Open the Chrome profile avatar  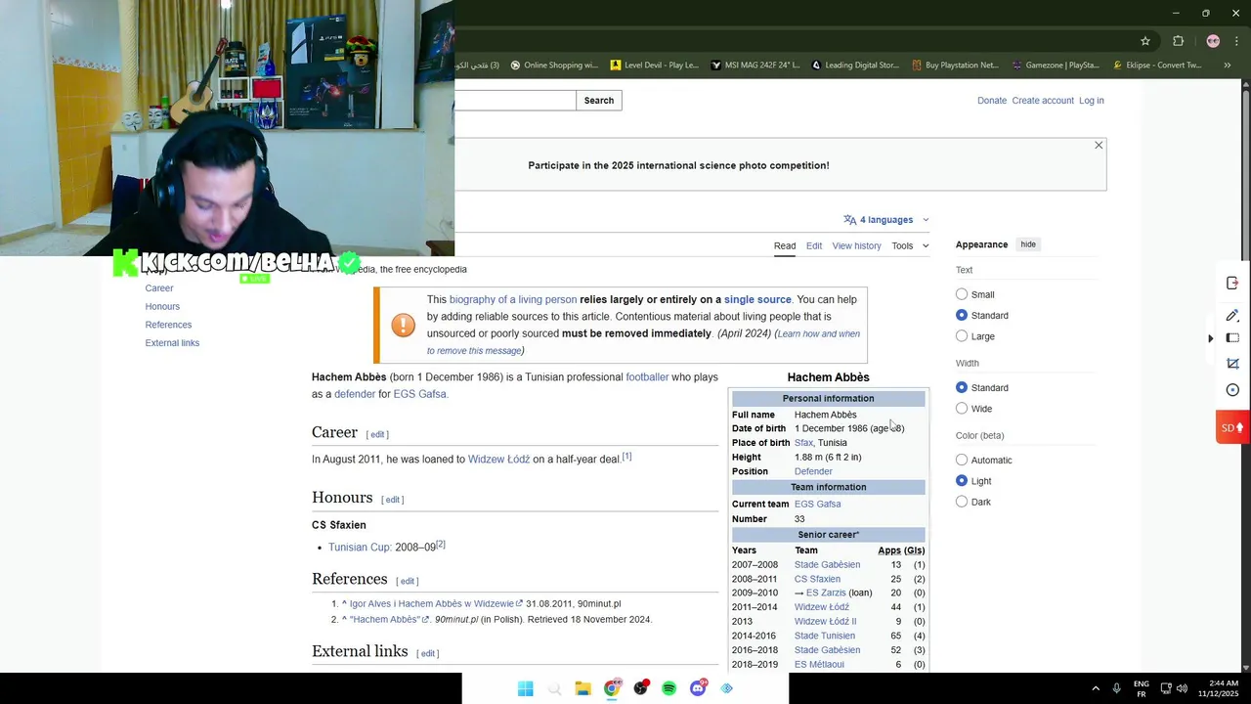(x=1213, y=41)
